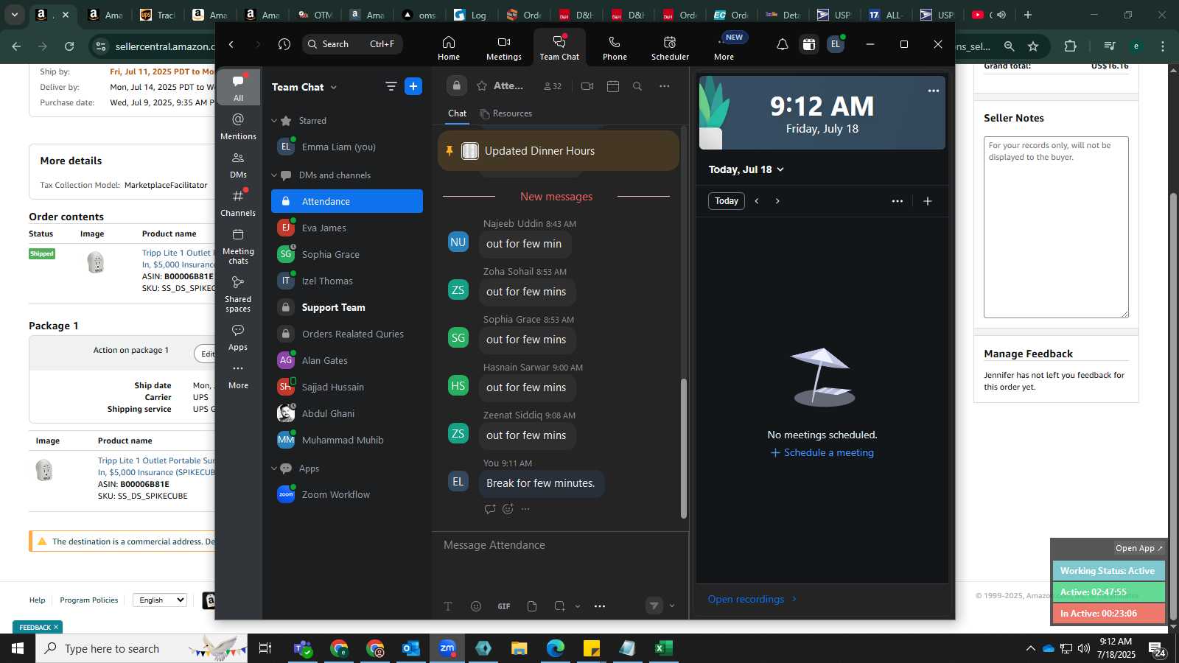Open the Phone tab in Zoom

pyautogui.click(x=615, y=48)
